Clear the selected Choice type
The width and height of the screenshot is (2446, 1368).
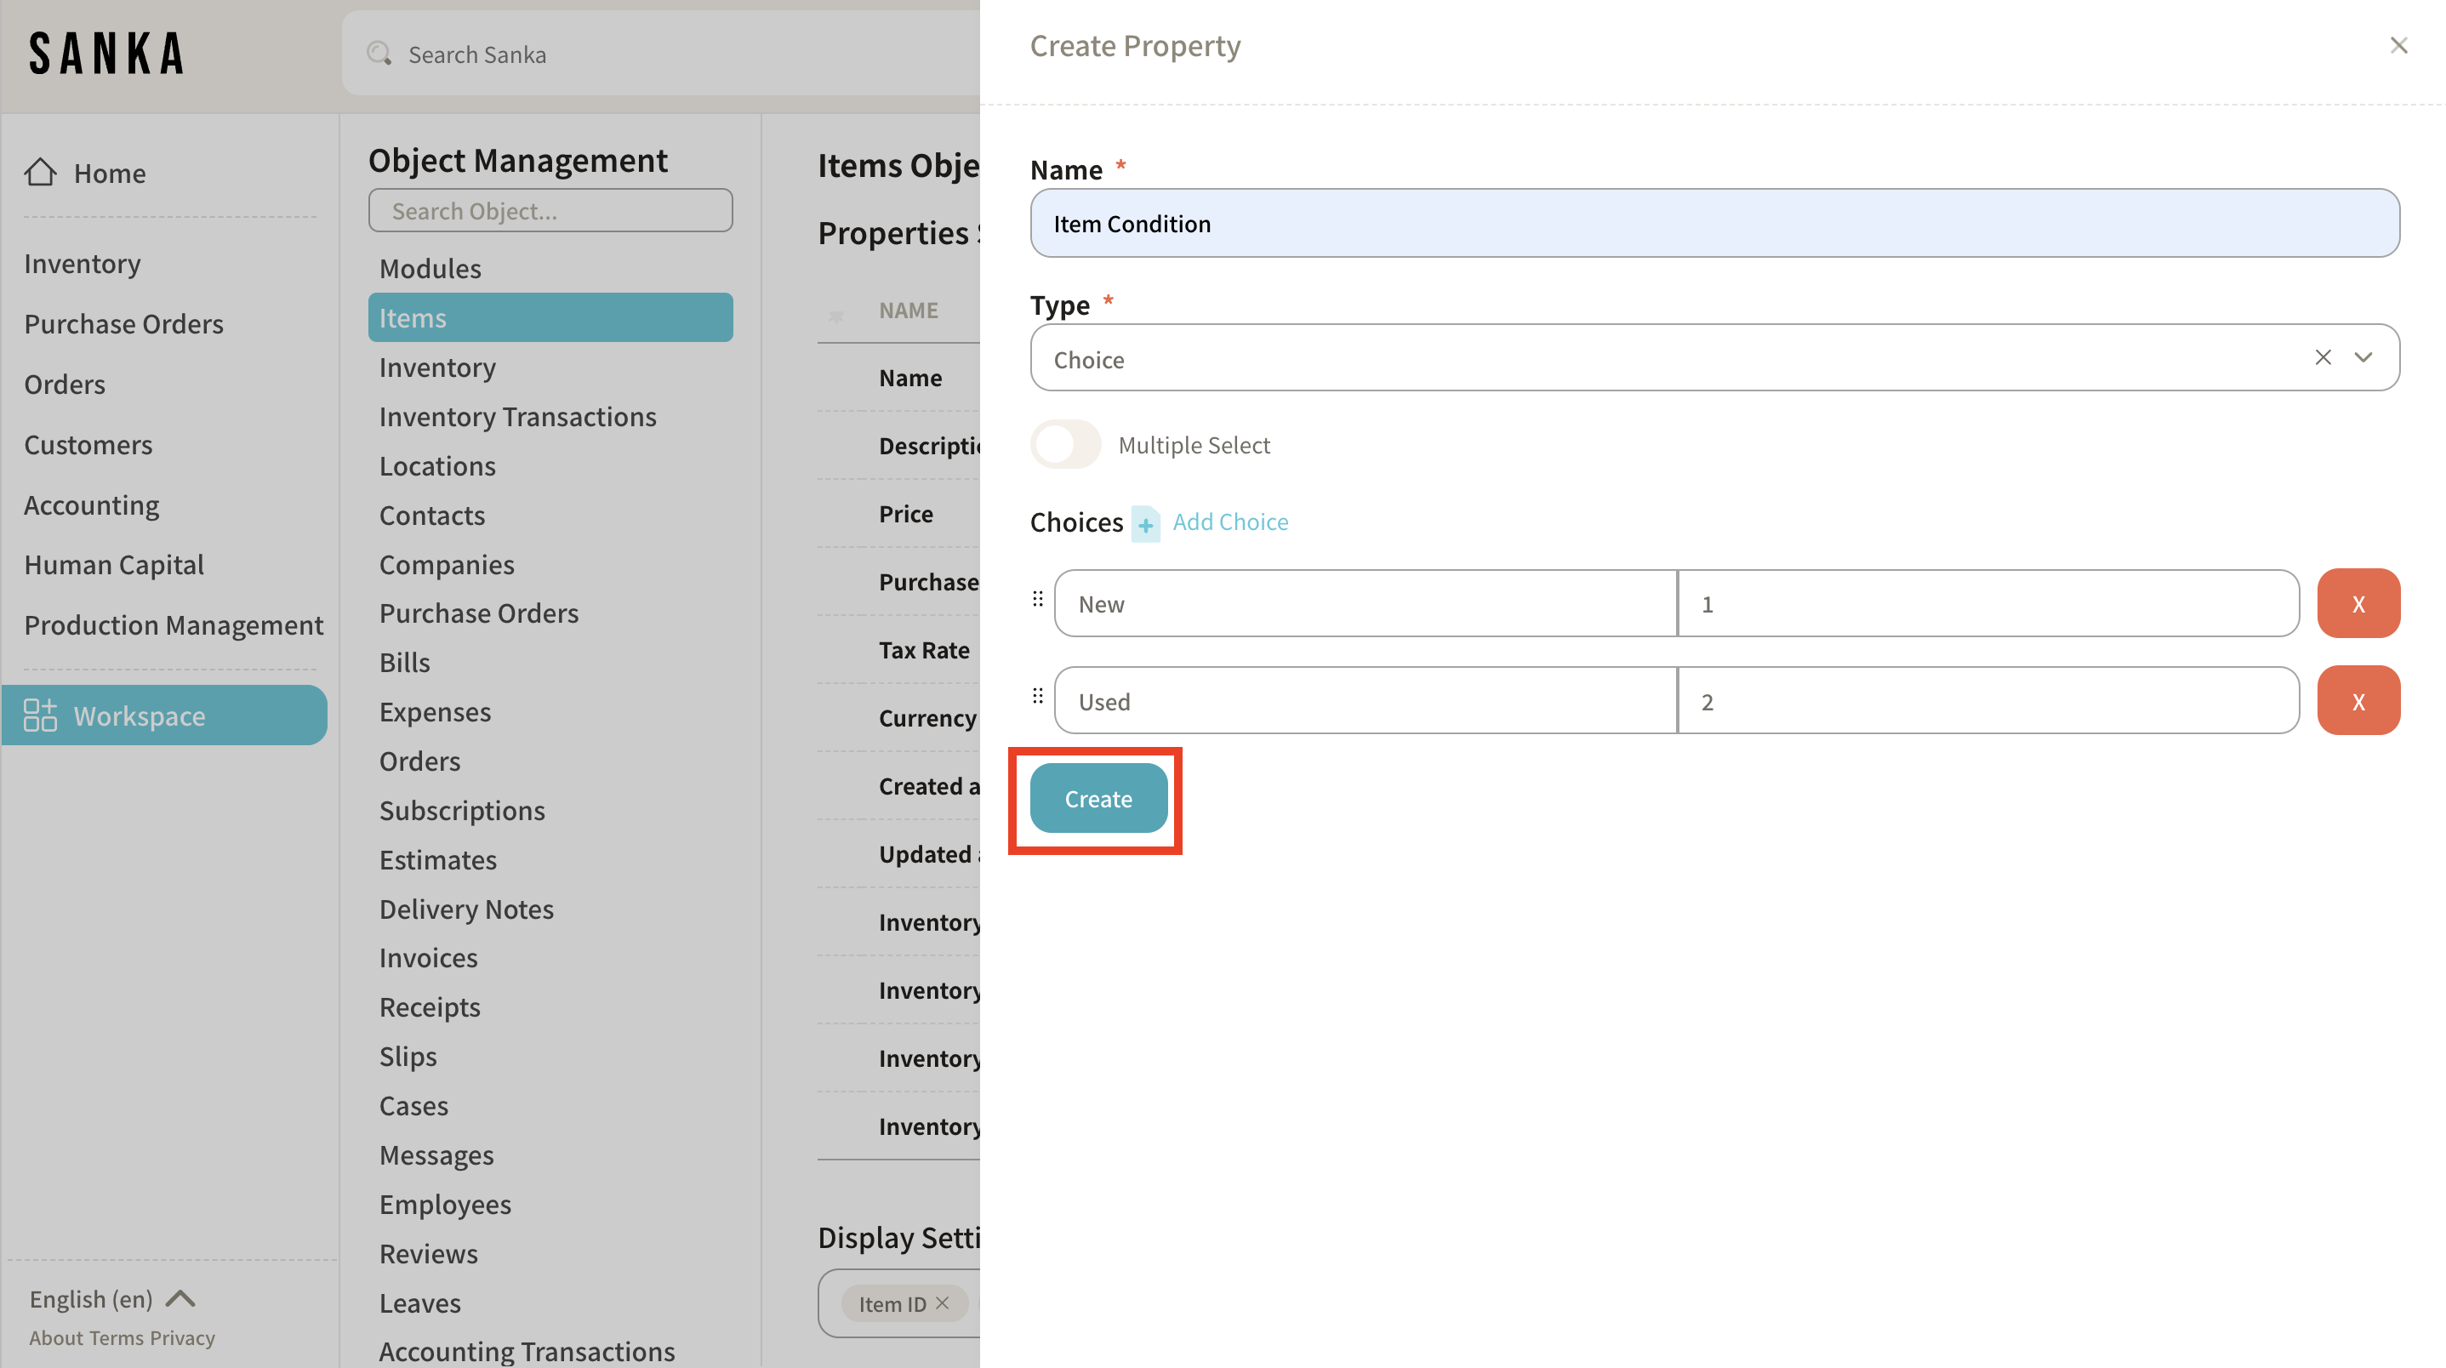pyautogui.click(x=2323, y=357)
